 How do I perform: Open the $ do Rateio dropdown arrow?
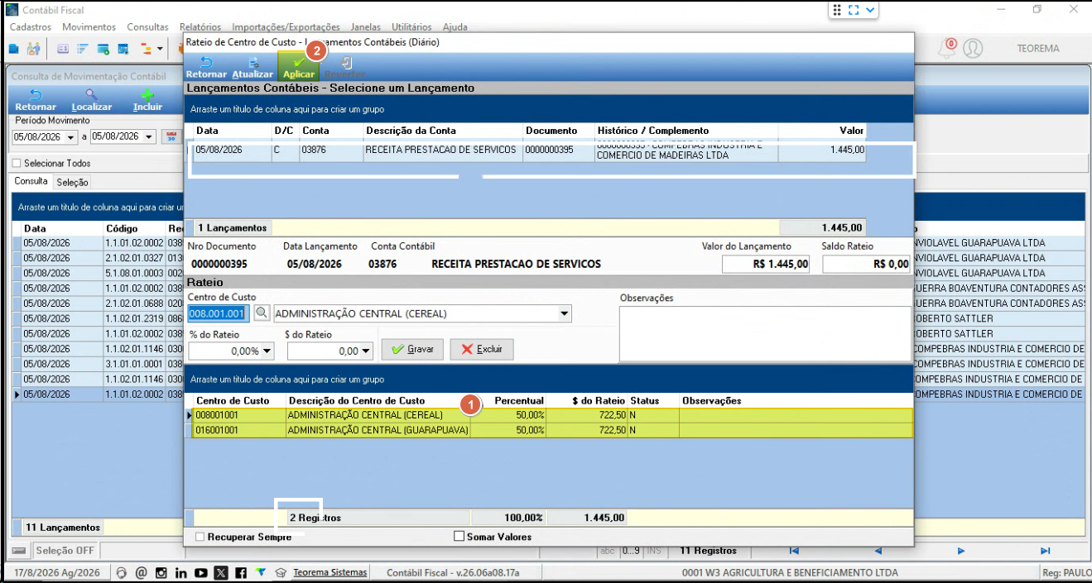click(366, 351)
